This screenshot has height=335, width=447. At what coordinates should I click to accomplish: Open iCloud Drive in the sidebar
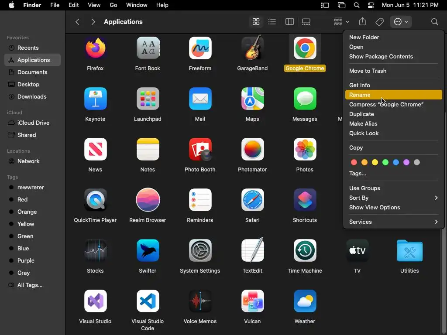(x=32, y=123)
